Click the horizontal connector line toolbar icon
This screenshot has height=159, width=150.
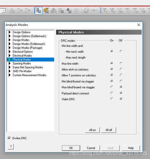tap(94, 10)
